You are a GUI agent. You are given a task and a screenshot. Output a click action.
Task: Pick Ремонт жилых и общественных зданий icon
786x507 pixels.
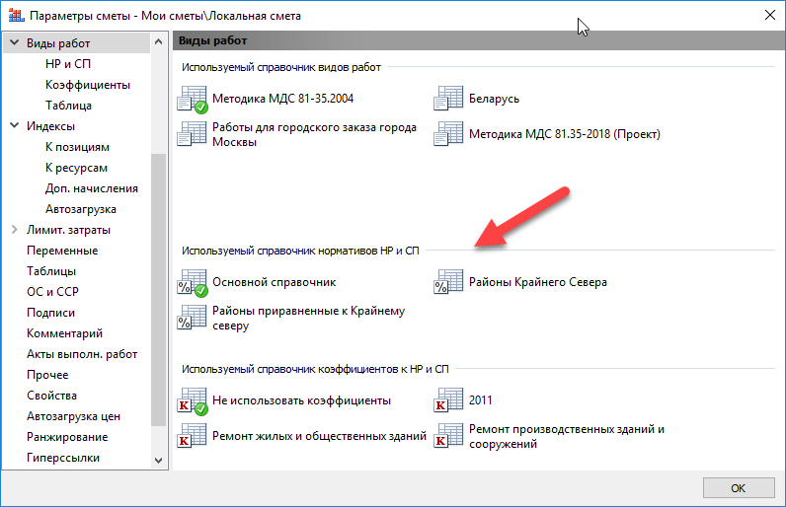(192, 435)
